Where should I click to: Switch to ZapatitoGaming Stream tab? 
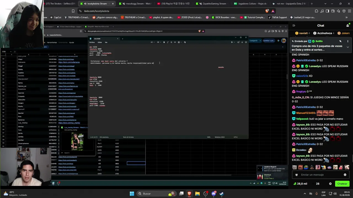point(212,4)
